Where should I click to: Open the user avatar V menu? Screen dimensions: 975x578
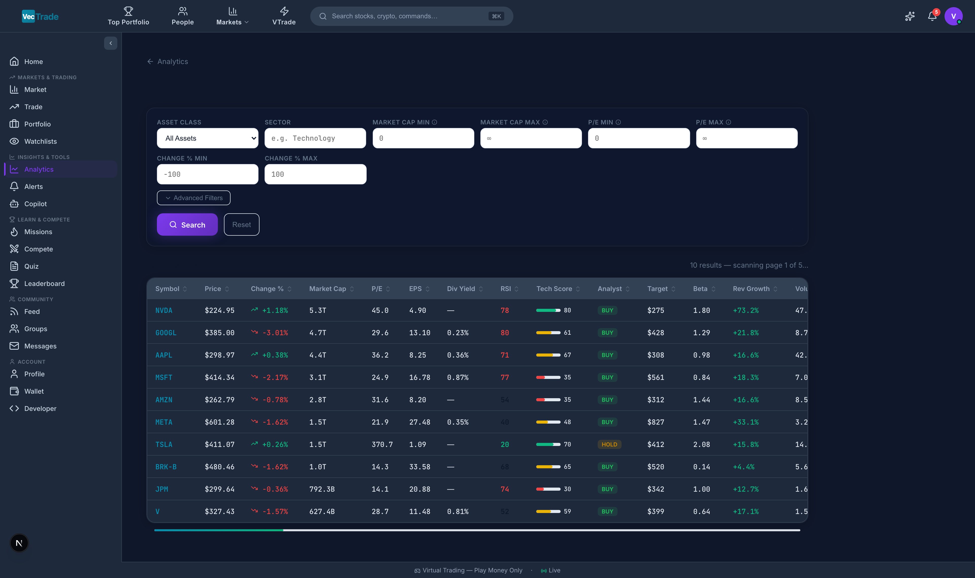953,16
